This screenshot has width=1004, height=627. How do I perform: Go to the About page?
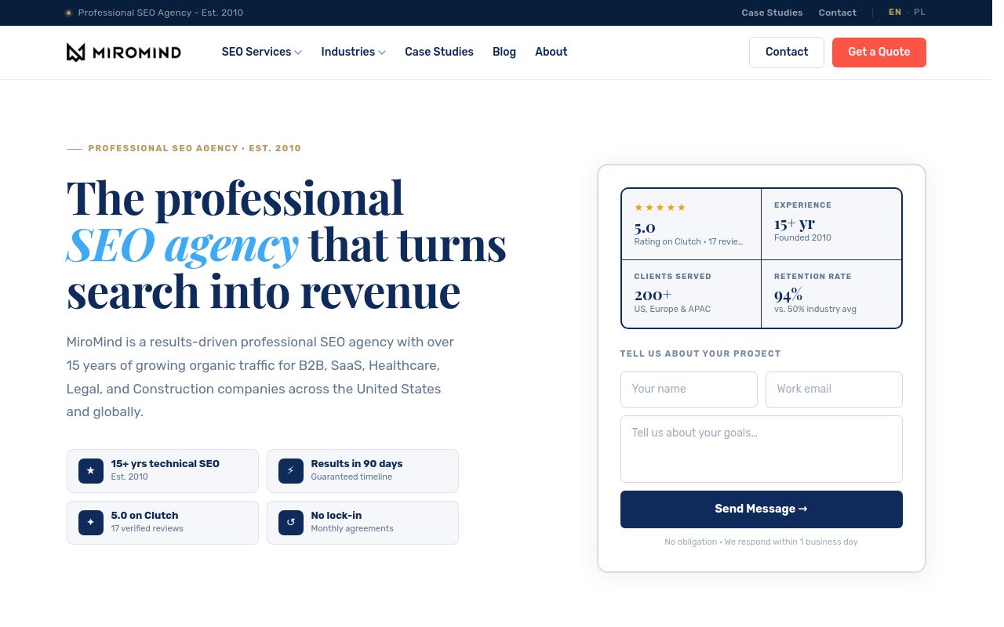(x=551, y=52)
